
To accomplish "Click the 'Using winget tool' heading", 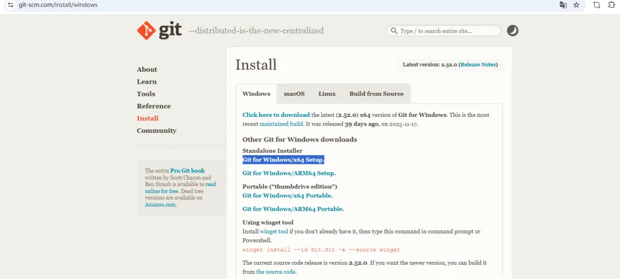I will [x=268, y=222].
